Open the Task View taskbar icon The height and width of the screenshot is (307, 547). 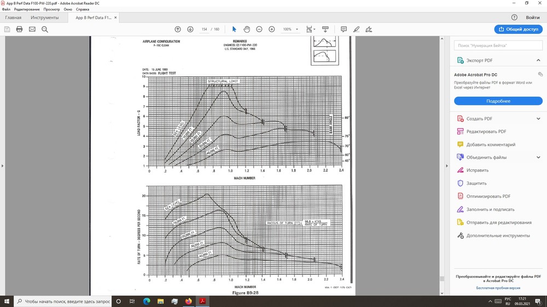click(x=132, y=302)
